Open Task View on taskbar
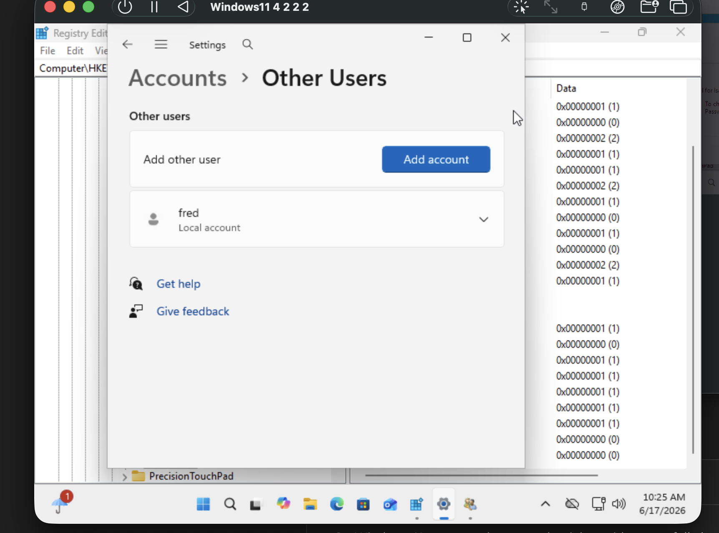The image size is (719, 533). tap(256, 505)
